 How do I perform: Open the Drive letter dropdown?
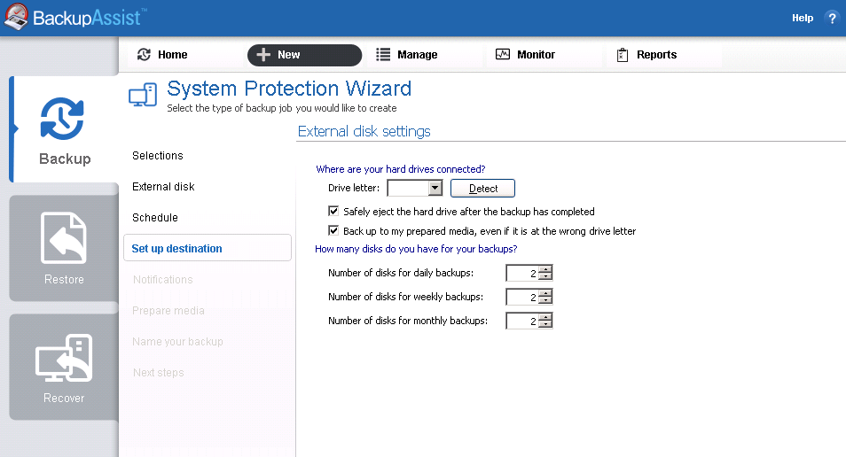tap(435, 188)
